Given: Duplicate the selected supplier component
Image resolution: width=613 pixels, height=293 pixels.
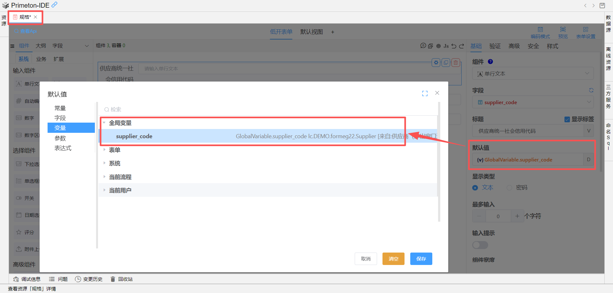Looking at the screenshot, I should (x=446, y=62).
